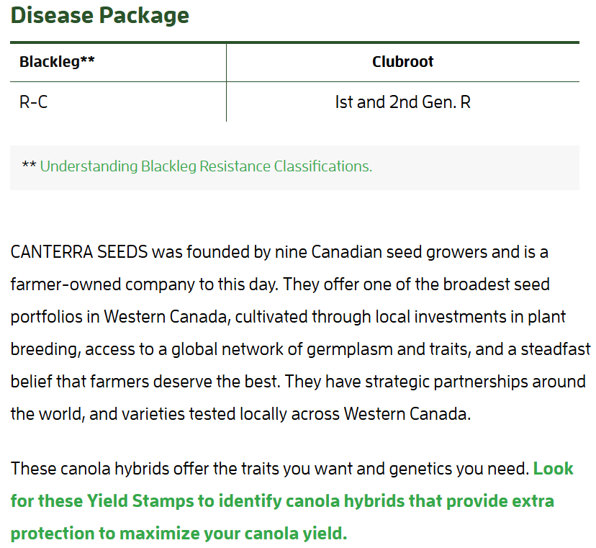The height and width of the screenshot is (548, 596).
Task: Select the Clubroot column header
Action: click(402, 62)
